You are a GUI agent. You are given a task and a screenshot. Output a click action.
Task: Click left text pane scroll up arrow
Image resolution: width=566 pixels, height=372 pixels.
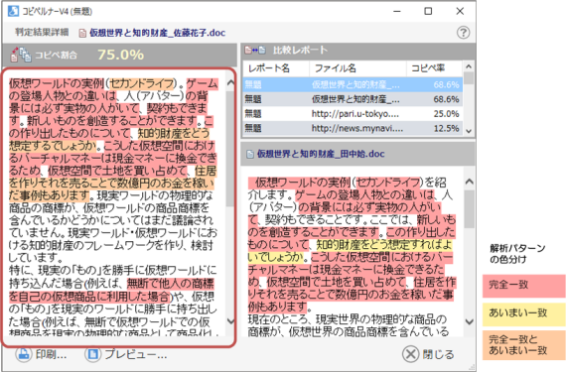point(230,82)
